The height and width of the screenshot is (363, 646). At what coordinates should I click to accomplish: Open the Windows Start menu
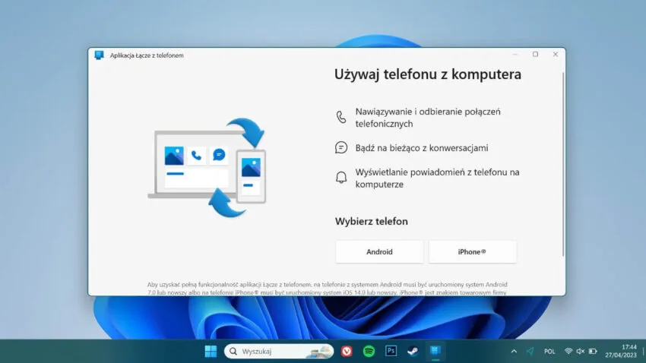(x=211, y=351)
